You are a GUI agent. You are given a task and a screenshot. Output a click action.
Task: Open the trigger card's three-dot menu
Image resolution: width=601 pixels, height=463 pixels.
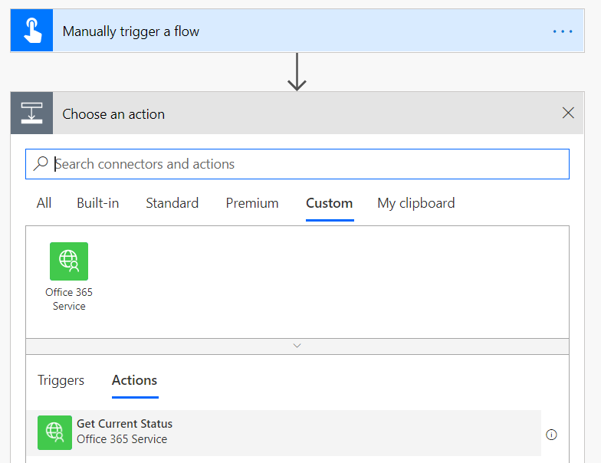pos(563,31)
